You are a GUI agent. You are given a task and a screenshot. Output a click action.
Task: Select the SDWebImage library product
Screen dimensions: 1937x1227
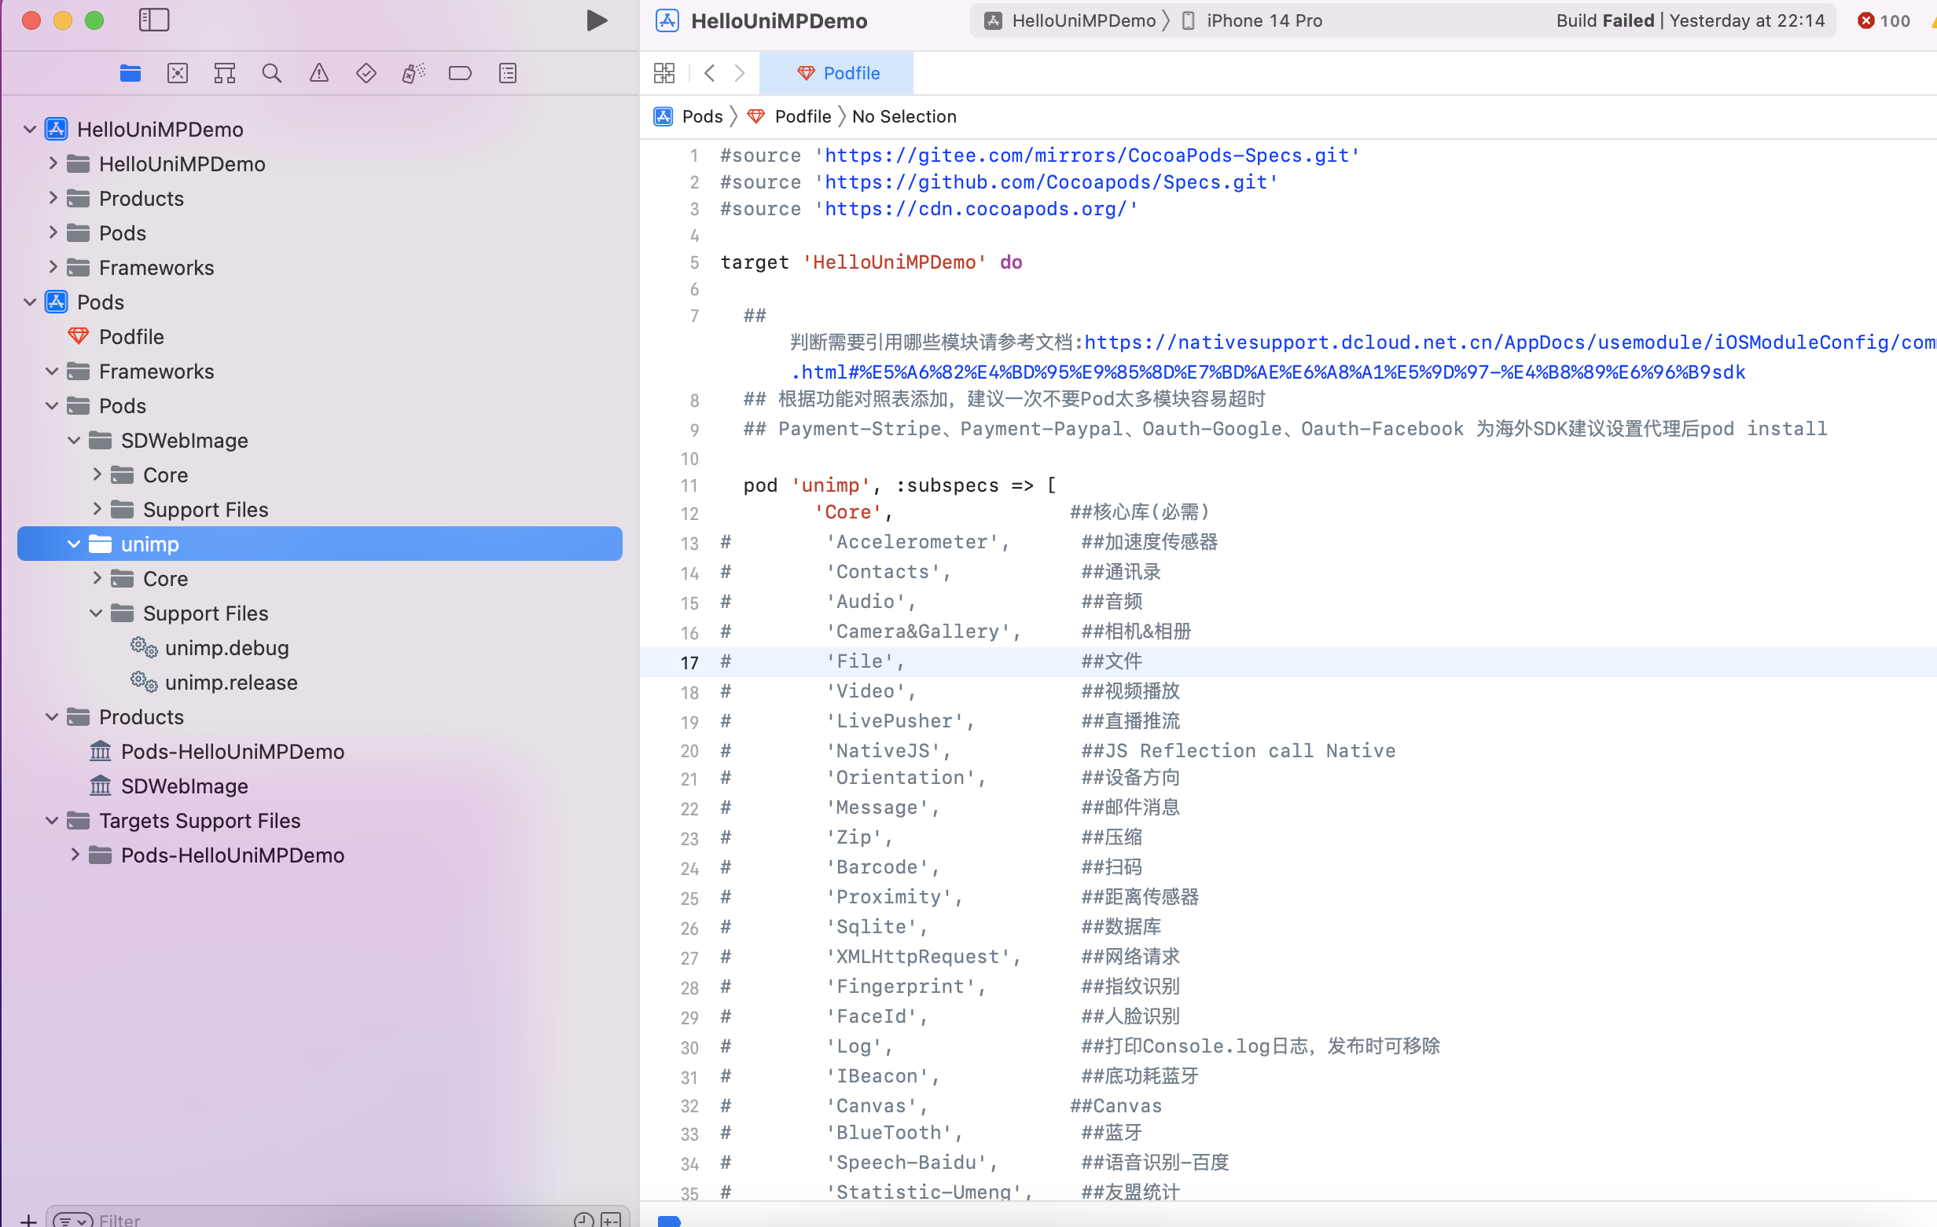(x=184, y=786)
